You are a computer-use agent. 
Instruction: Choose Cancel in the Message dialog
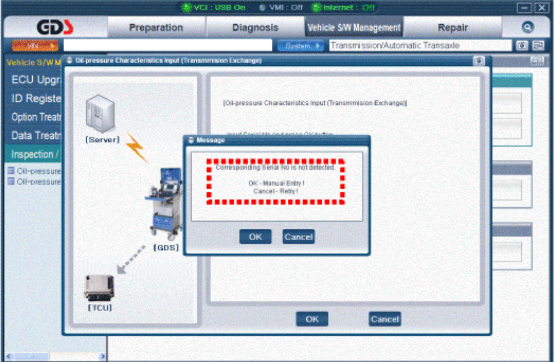tap(299, 237)
